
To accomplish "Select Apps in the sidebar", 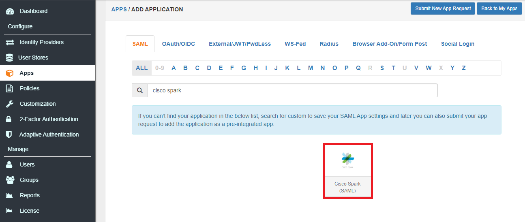I will point(47,73).
